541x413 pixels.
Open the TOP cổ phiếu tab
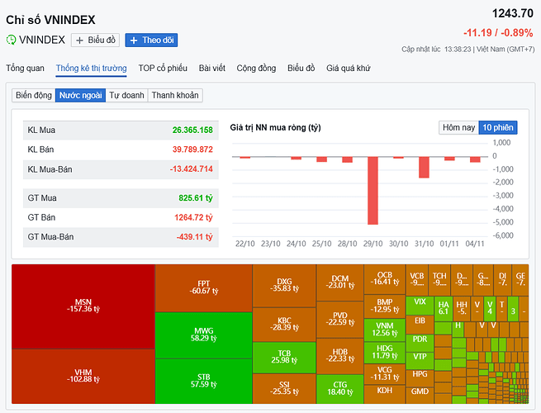coord(163,68)
